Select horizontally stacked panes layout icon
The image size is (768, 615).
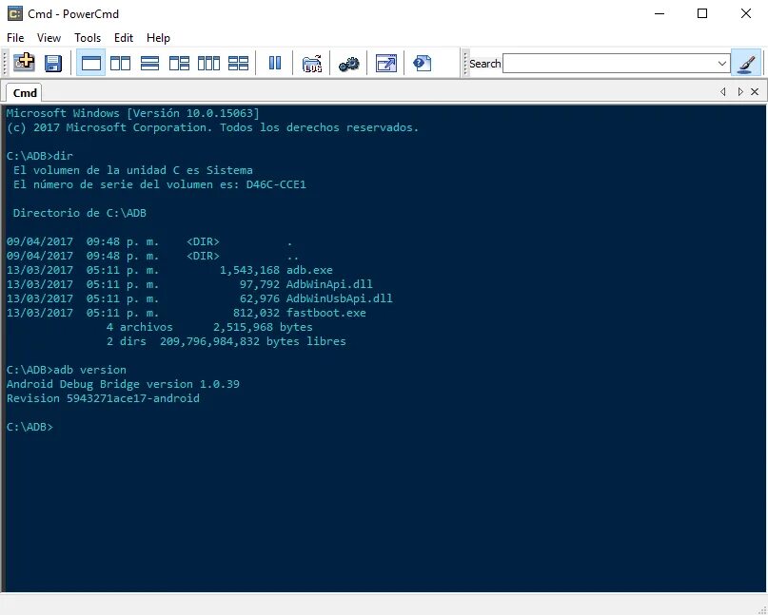(149, 63)
